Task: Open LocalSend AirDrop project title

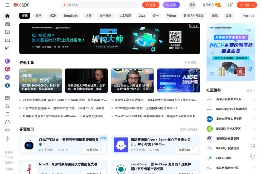Action: [x=161, y=166]
